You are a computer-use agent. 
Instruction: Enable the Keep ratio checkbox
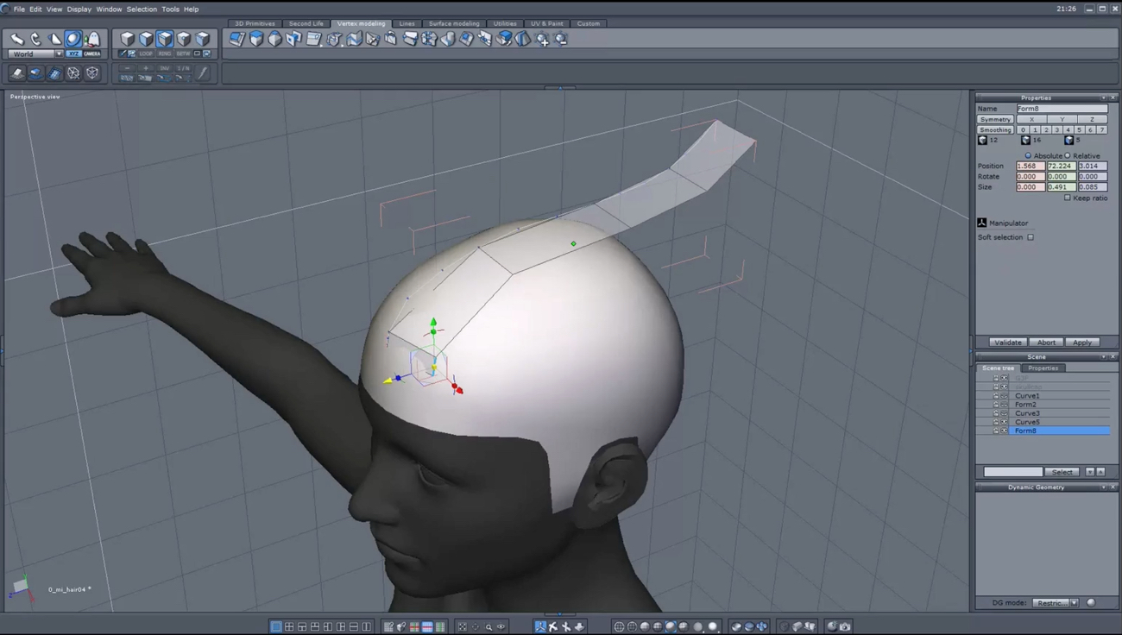(x=1067, y=198)
